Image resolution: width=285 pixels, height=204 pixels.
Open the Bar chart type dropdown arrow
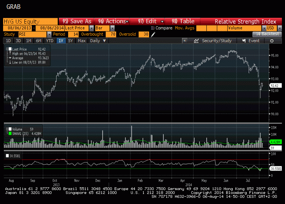click(x=113, y=28)
